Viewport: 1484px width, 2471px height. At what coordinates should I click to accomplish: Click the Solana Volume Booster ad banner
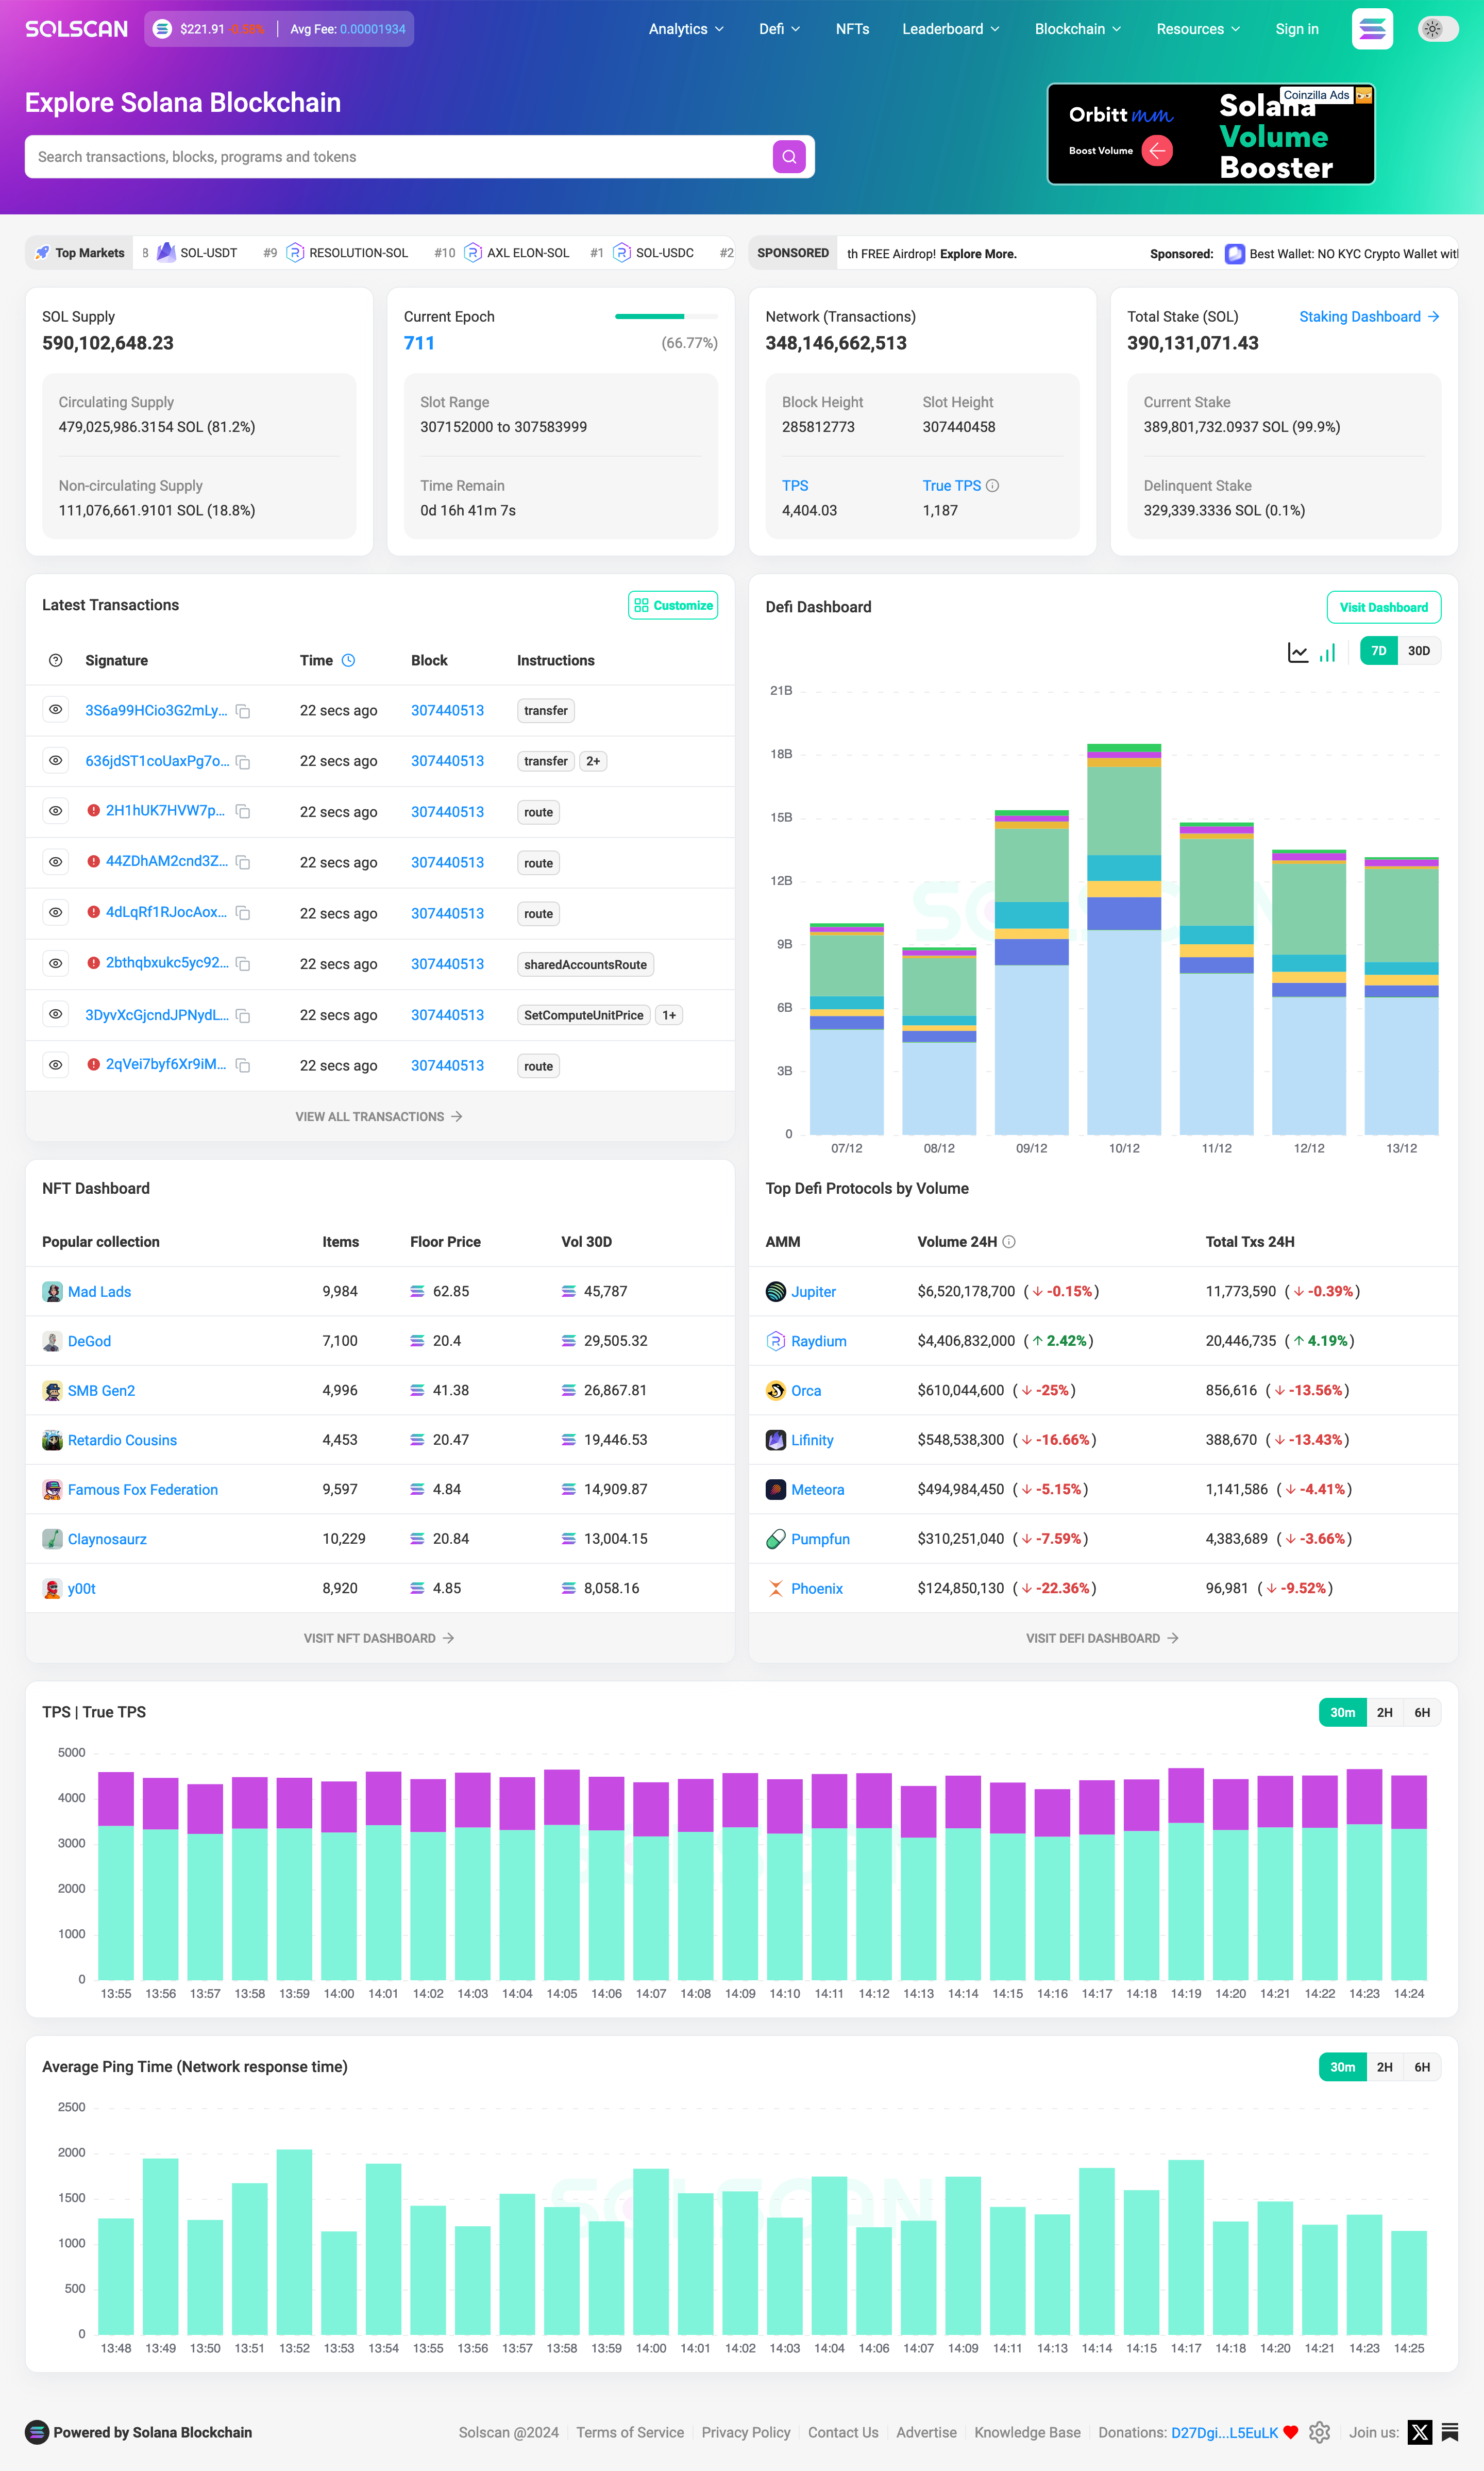coord(1211,134)
